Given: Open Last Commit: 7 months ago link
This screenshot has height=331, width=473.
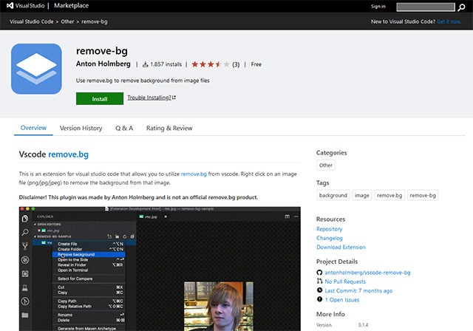Looking at the screenshot, I should (x=358, y=290).
